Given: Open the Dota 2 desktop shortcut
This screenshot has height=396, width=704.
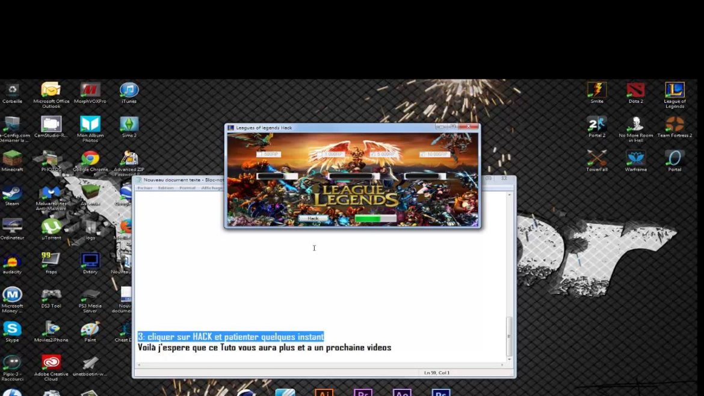Looking at the screenshot, I should click(x=635, y=91).
